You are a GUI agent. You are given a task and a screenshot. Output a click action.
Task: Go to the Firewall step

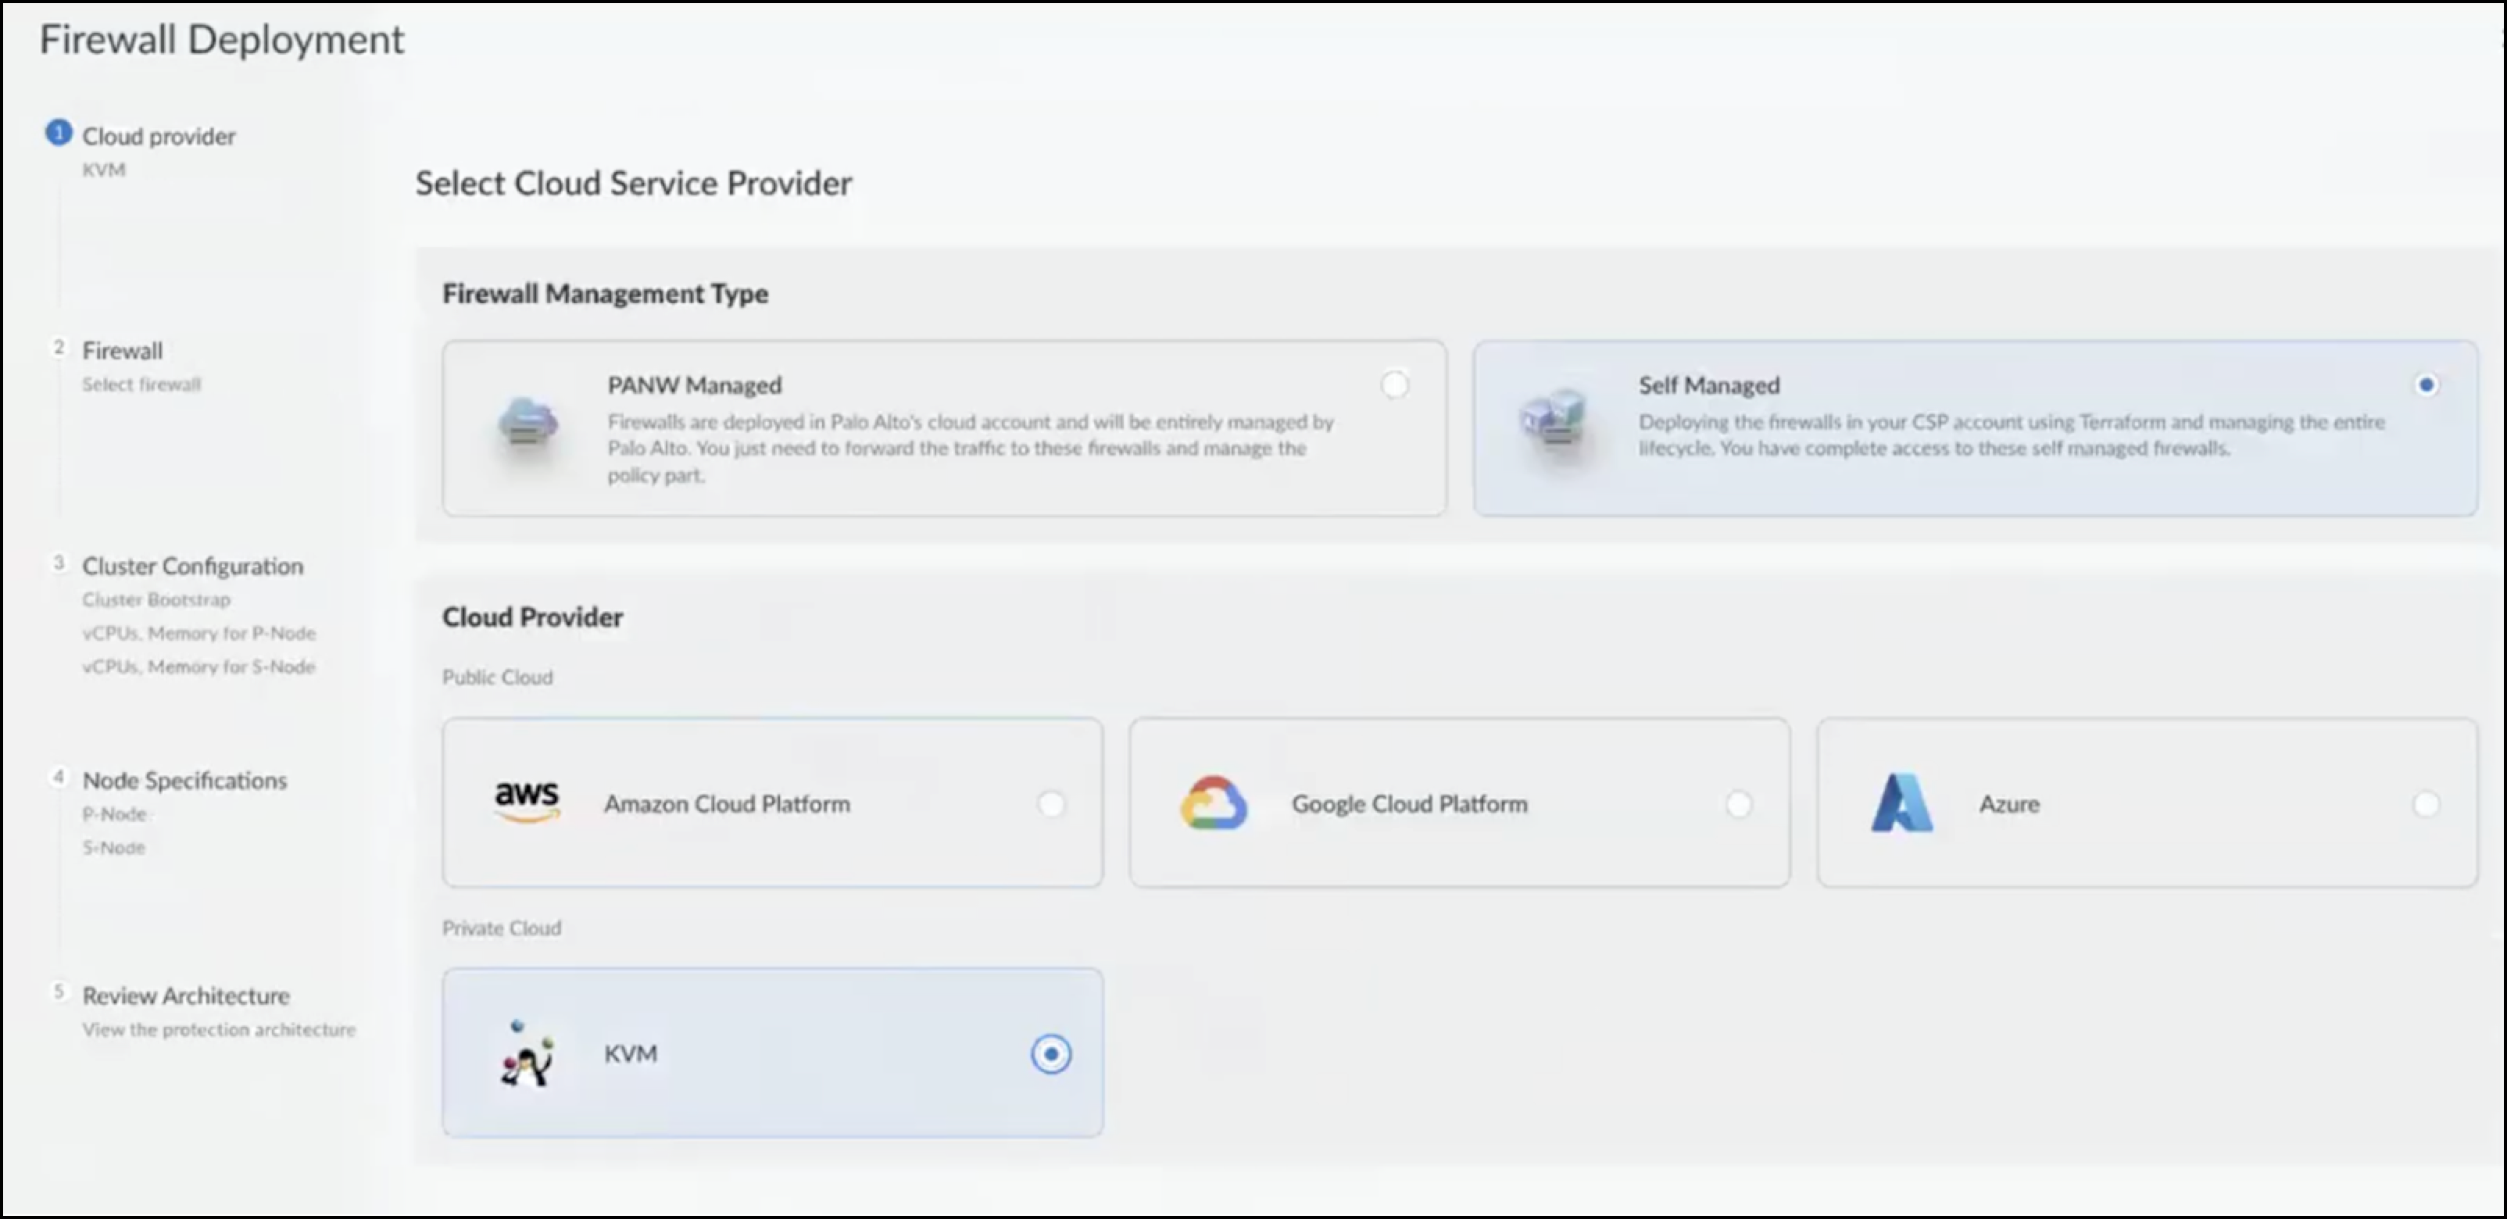(x=123, y=350)
